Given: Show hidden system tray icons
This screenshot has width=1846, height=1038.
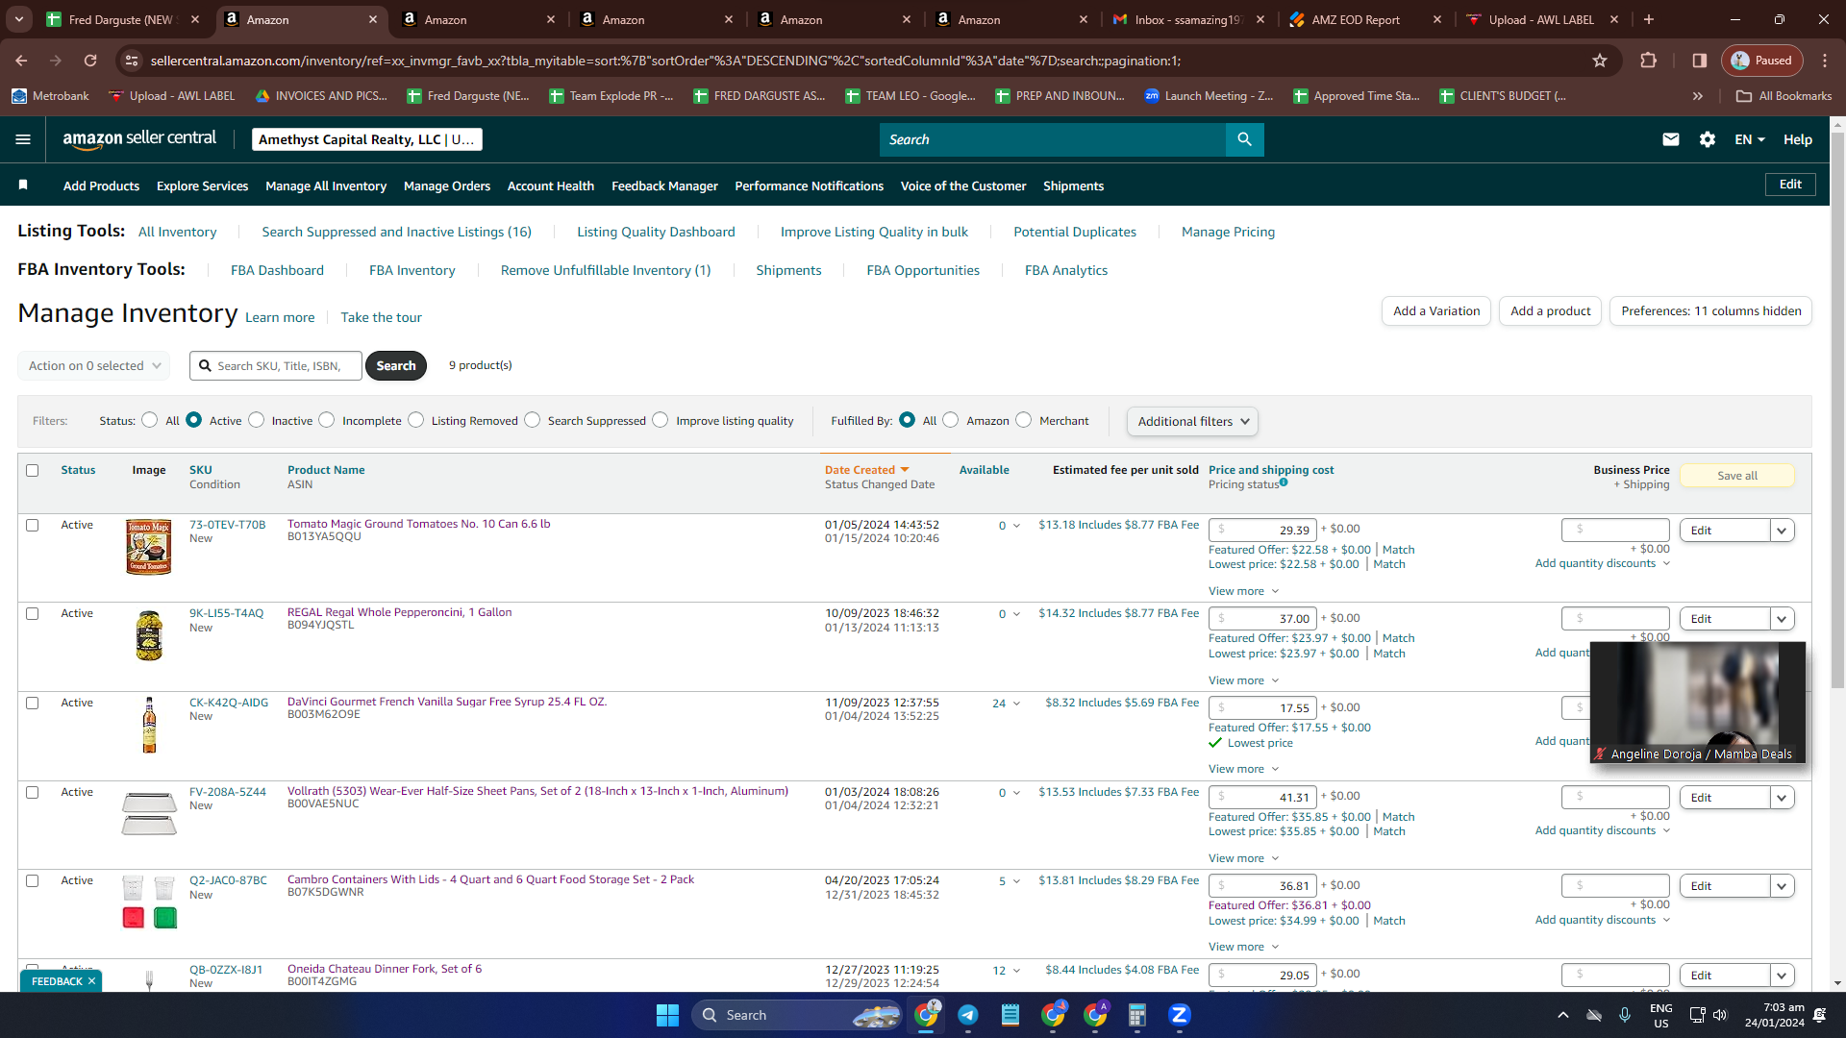Looking at the screenshot, I should 1563,1015.
